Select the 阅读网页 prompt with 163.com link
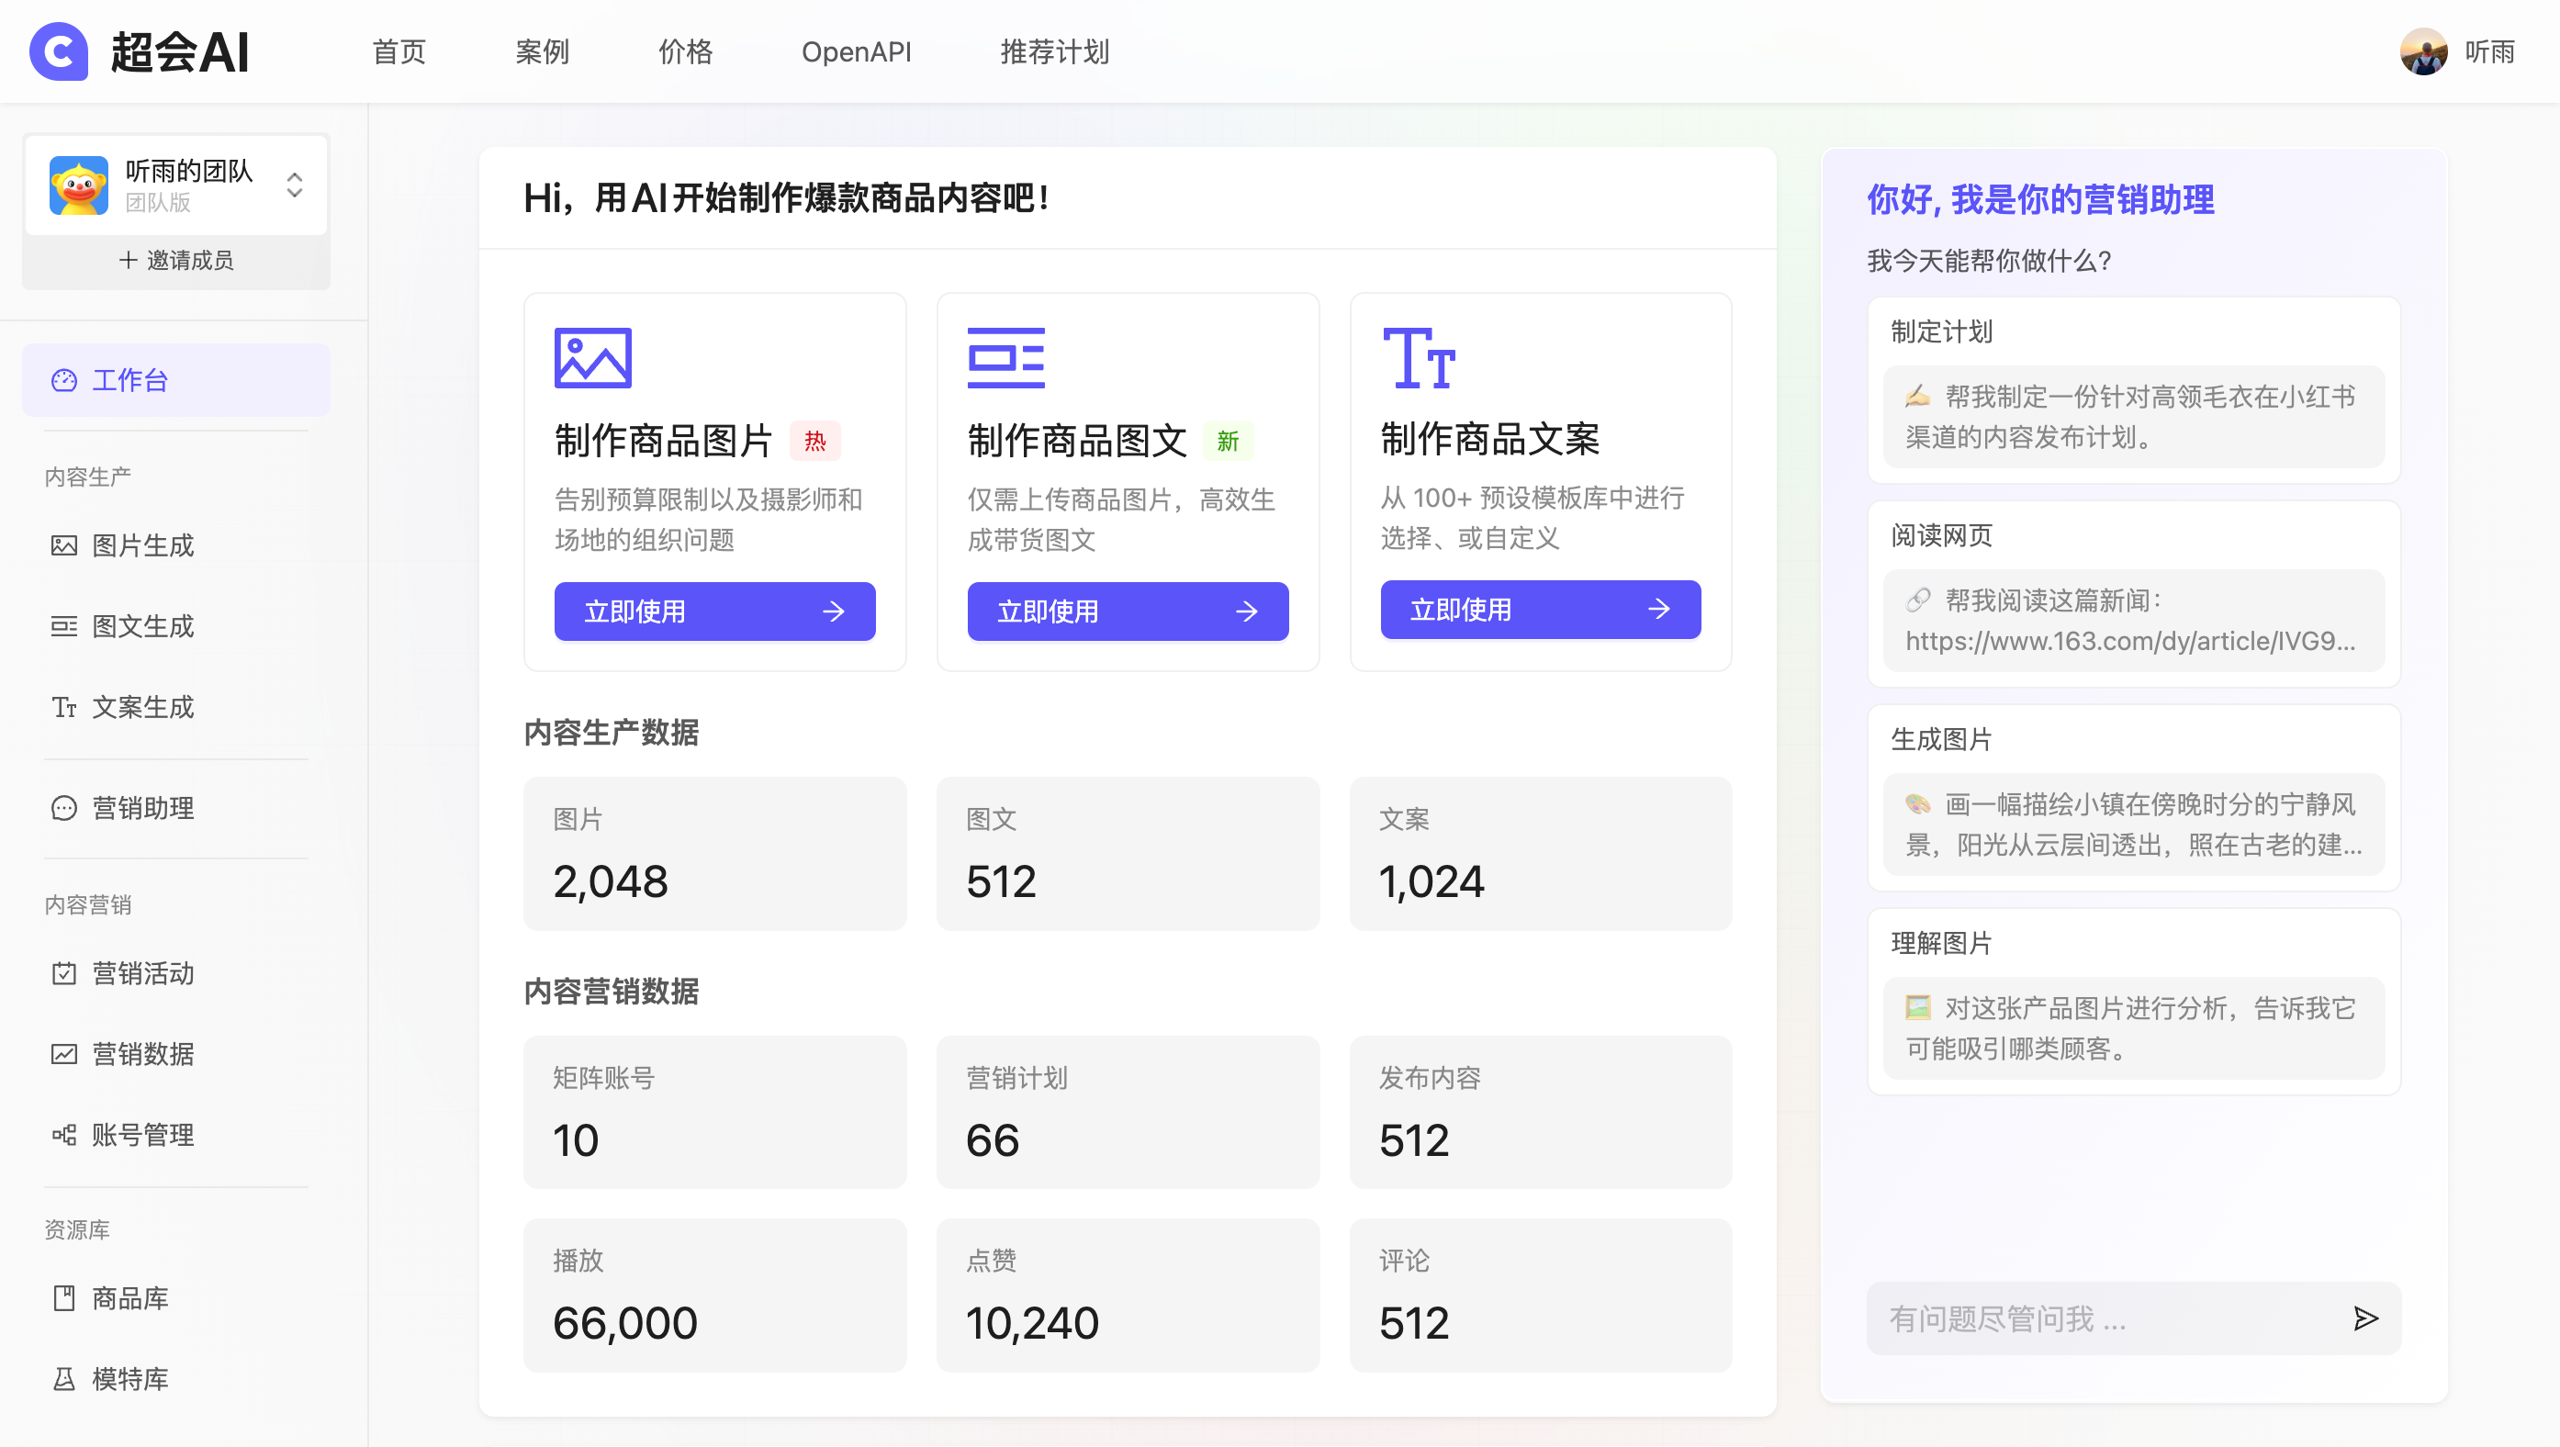The width and height of the screenshot is (2560, 1447). (x=2134, y=620)
